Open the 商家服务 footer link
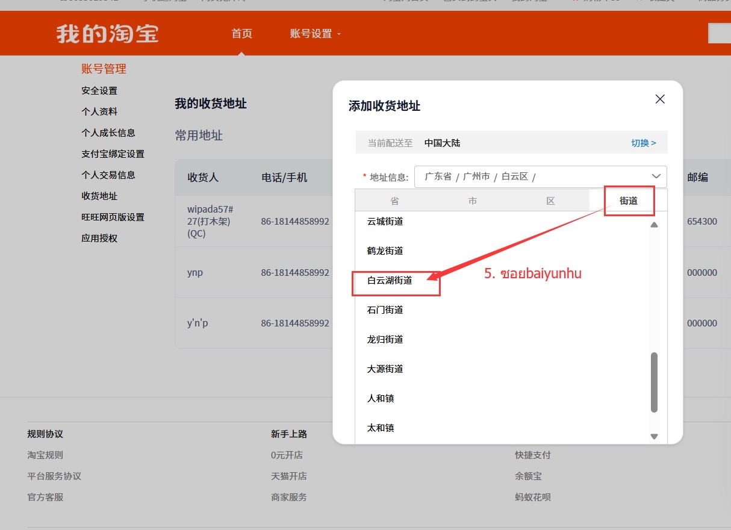The height and width of the screenshot is (530, 731). click(x=289, y=497)
